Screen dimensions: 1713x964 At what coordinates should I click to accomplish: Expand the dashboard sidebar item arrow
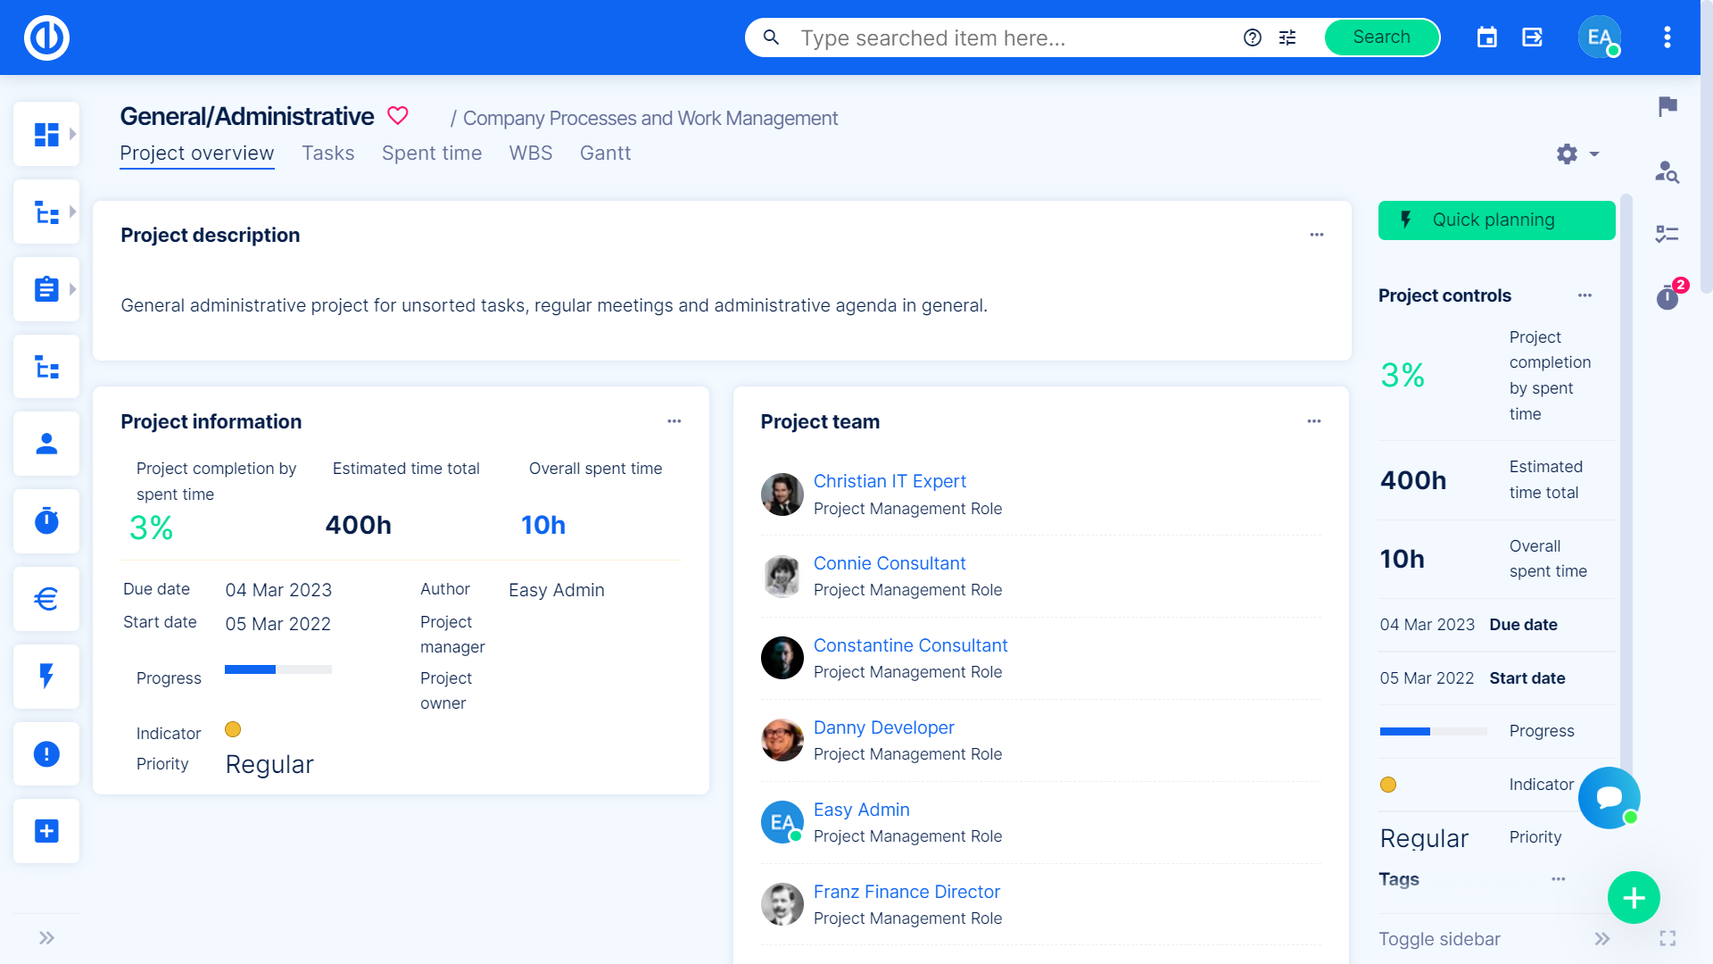(x=73, y=134)
